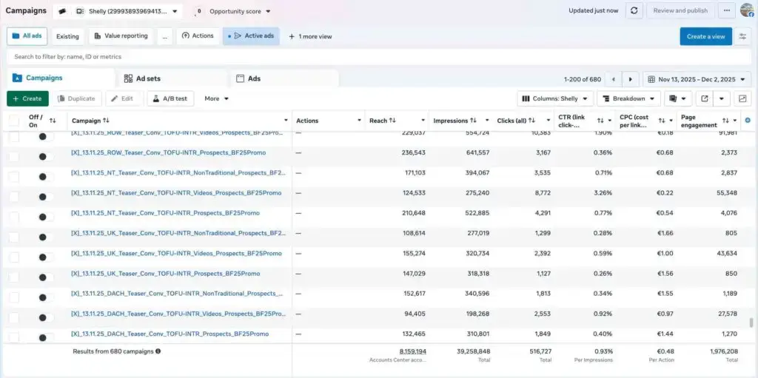Viewport: 758px width, 378px height.
Task: Select the Actions view tab
Action: click(x=198, y=36)
